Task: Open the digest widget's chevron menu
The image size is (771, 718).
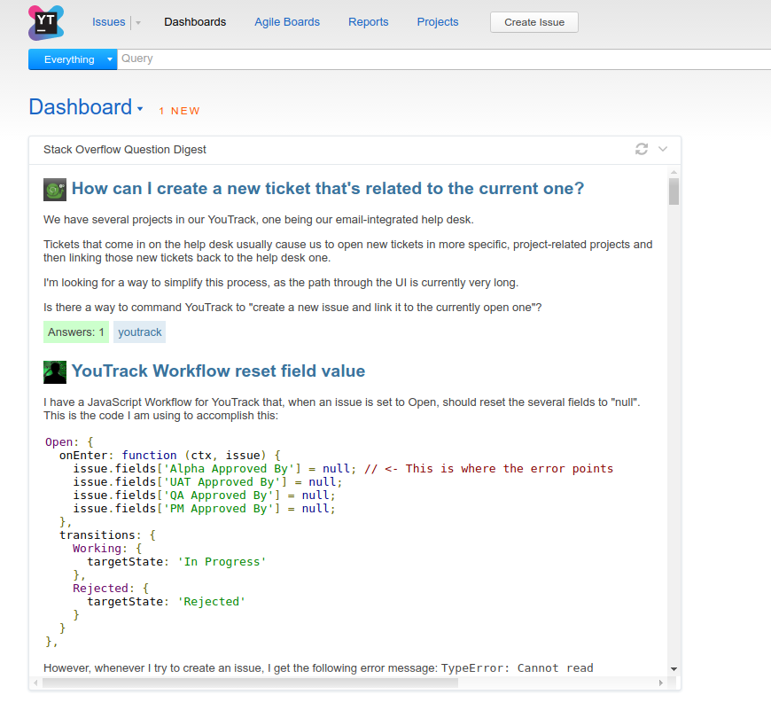Action: click(x=662, y=149)
